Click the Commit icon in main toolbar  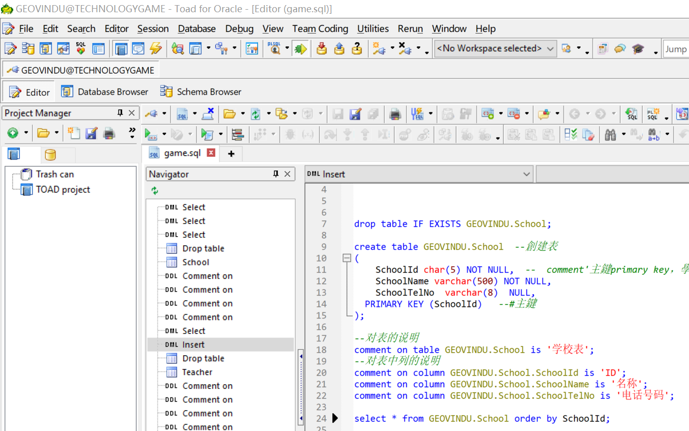(322, 48)
